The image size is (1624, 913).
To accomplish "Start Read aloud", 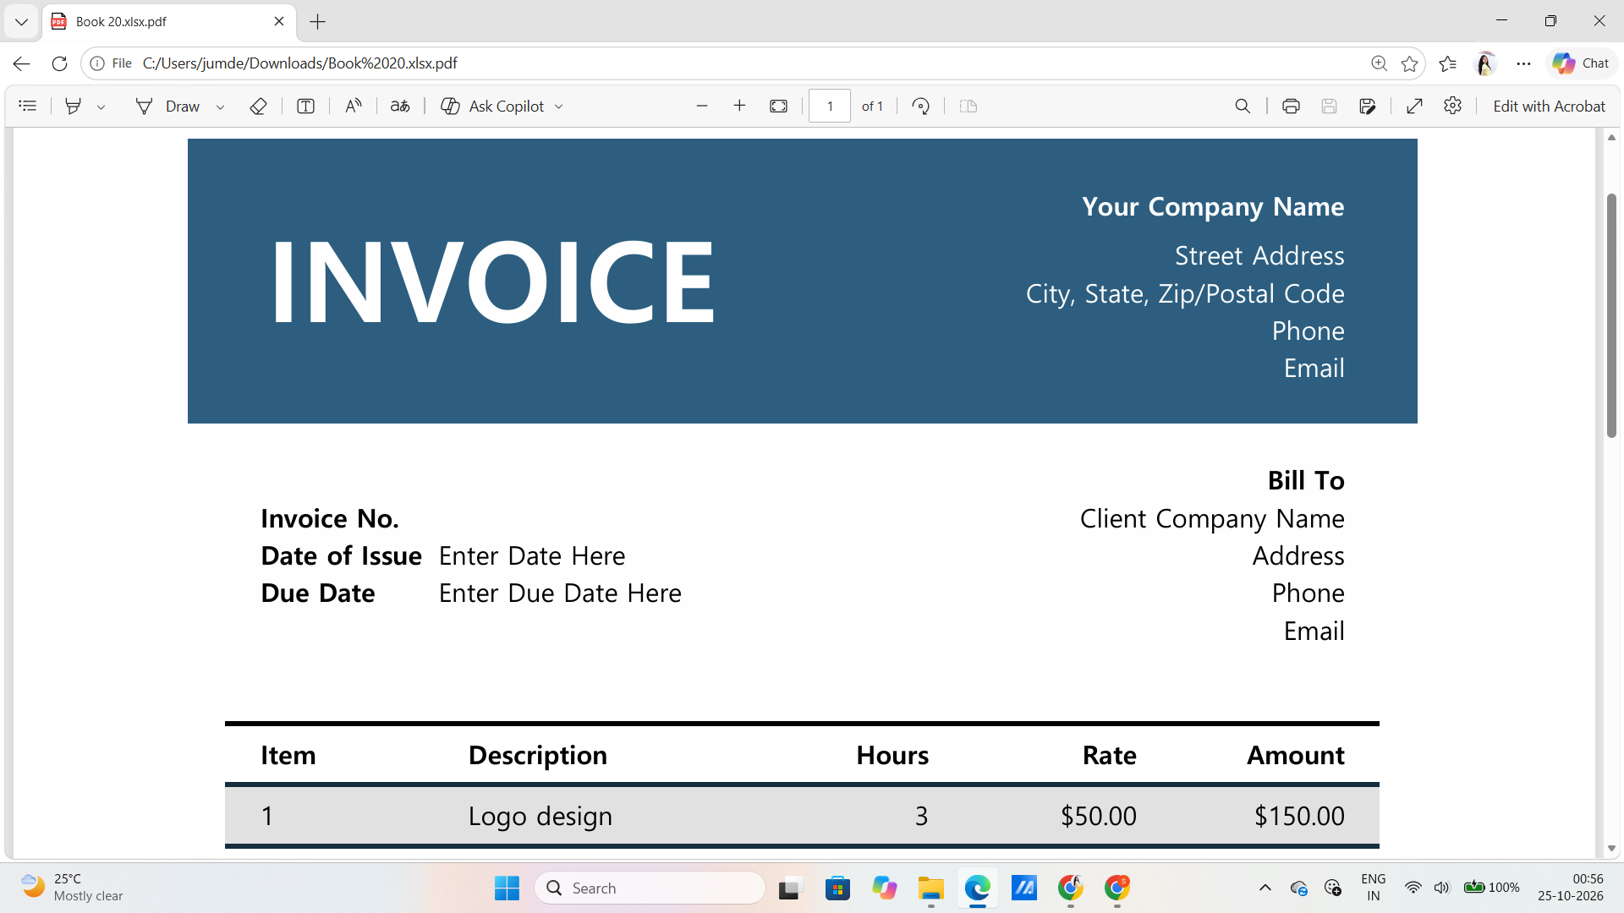I will pyautogui.click(x=354, y=107).
